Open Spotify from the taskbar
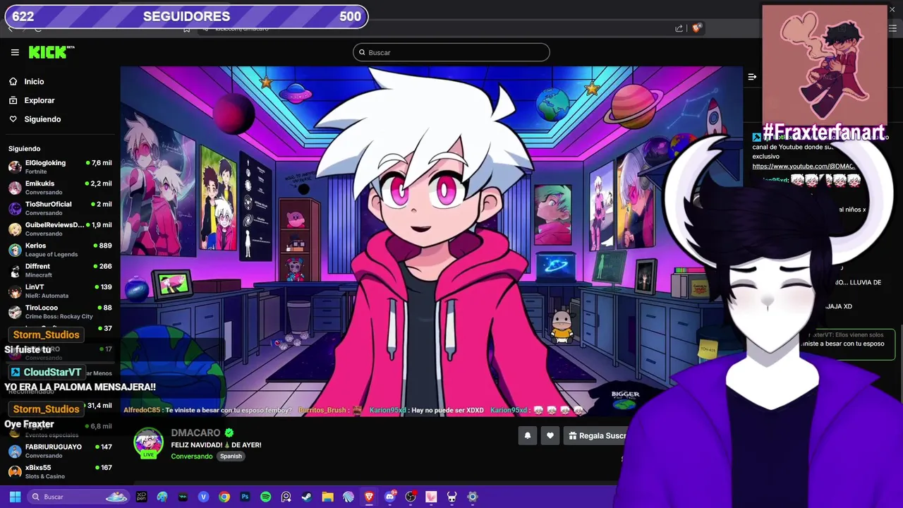903x508 pixels. click(x=265, y=497)
